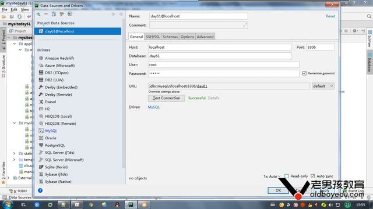Toggle the Auto sync checkbox
Screen dimensions: 373x209
click(x=312, y=176)
